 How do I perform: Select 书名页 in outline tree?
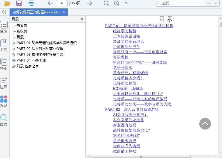pos(22,26)
